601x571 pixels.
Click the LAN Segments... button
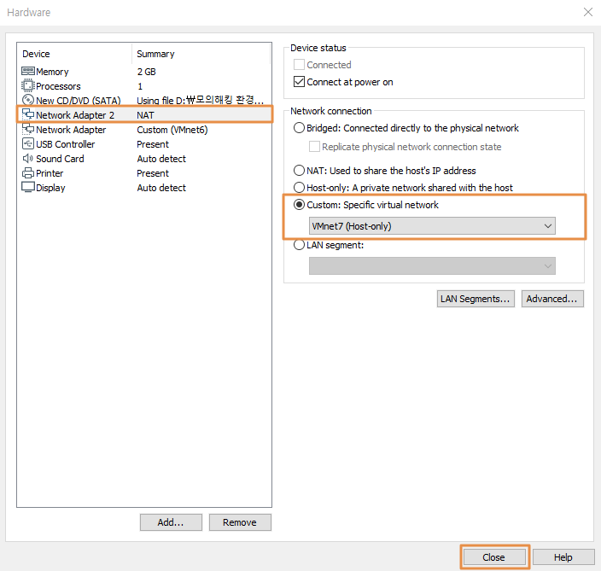pos(476,299)
